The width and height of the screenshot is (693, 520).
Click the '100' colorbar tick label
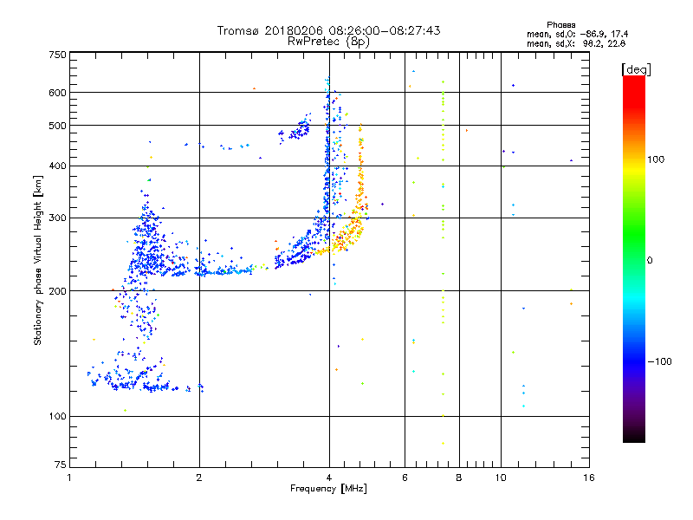(x=656, y=159)
